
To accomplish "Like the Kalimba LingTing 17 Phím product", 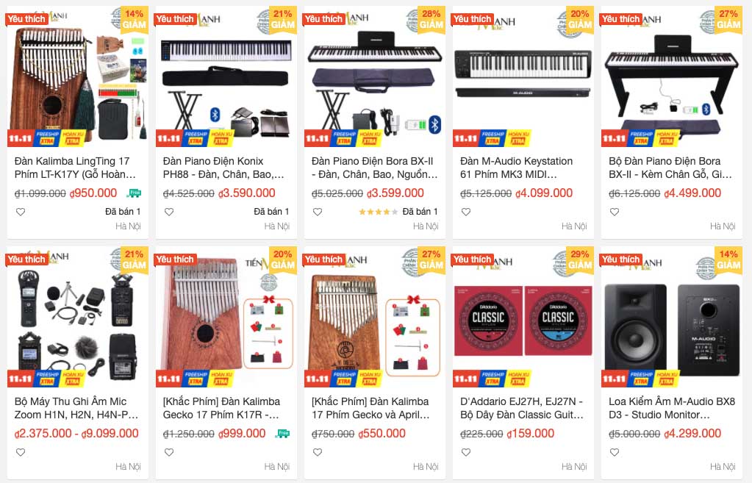I will coord(21,212).
